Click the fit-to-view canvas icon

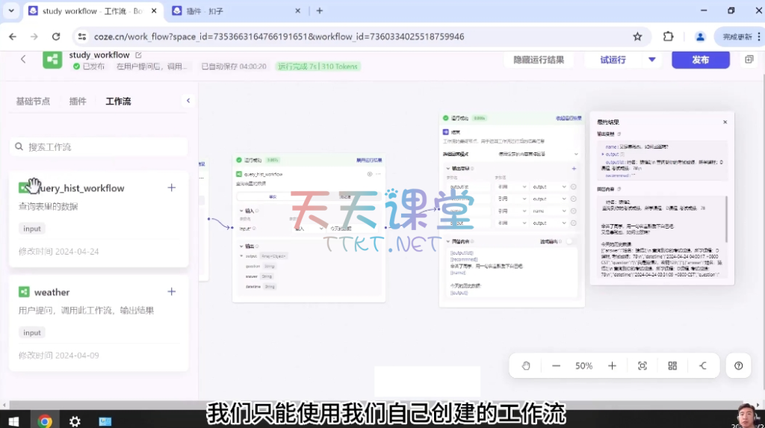click(642, 366)
